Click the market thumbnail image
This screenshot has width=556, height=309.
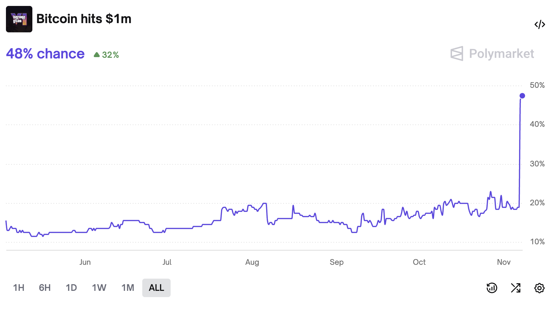point(19,19)
